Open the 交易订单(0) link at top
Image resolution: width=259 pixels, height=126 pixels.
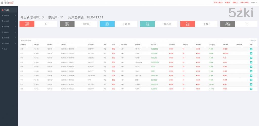[x=244, y=3]
